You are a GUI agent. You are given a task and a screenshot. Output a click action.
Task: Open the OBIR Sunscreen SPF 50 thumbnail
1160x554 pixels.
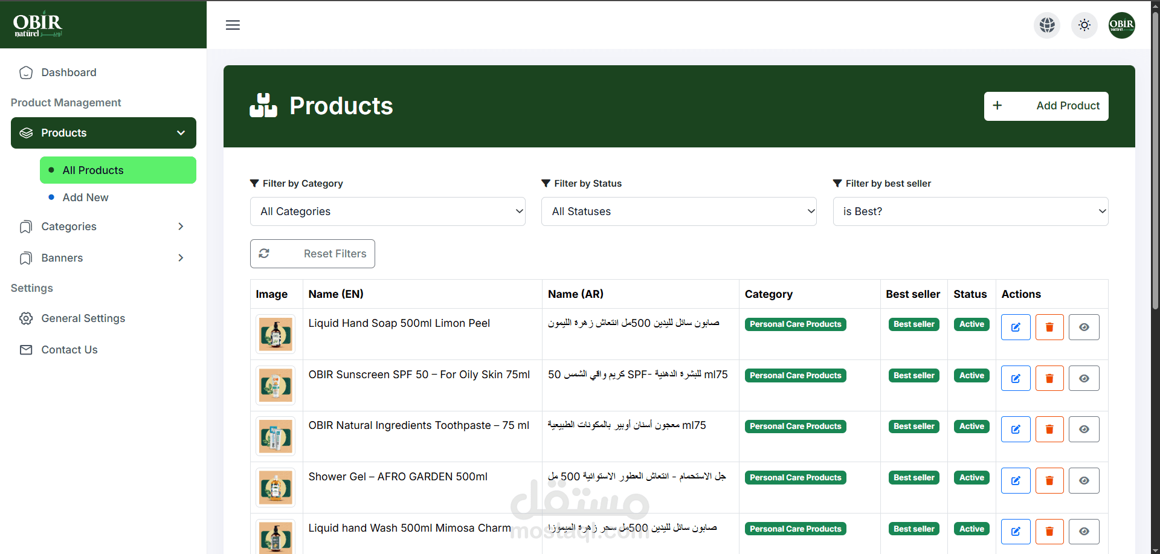click(x=275, y=385)
